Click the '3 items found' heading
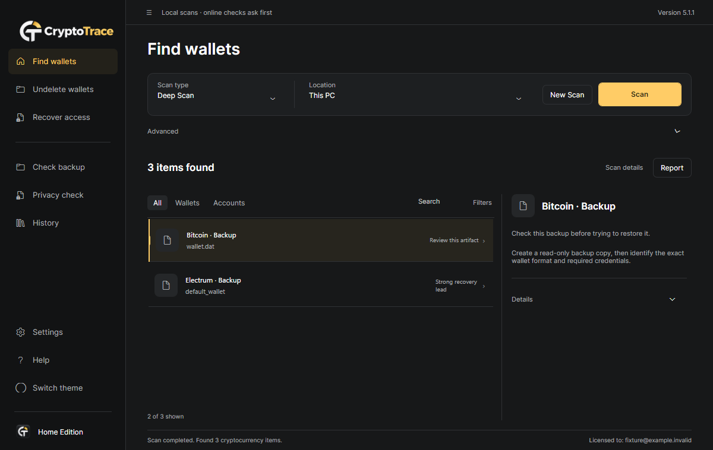This screenshot has height=450, width=713. (181, 167)
